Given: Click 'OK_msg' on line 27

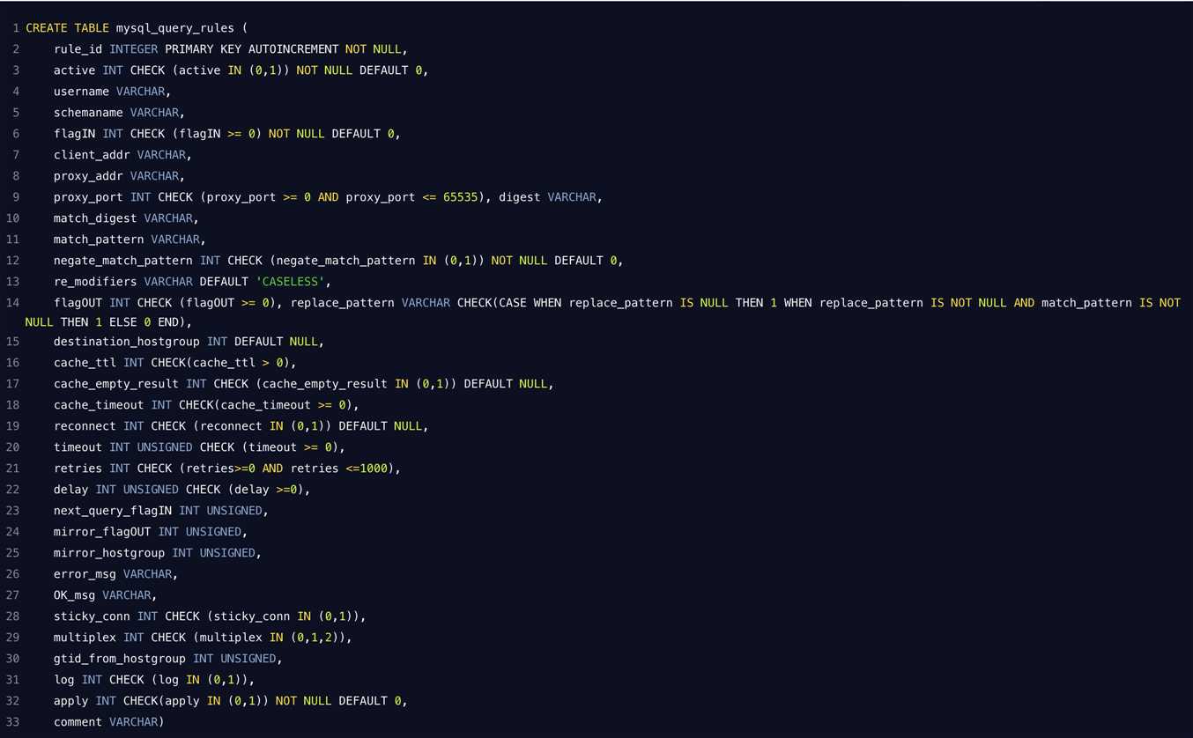Looking at the screenshot, I should 74,595.
